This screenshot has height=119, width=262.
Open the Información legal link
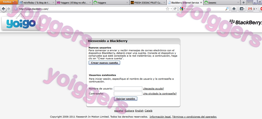tap(160, 117)
